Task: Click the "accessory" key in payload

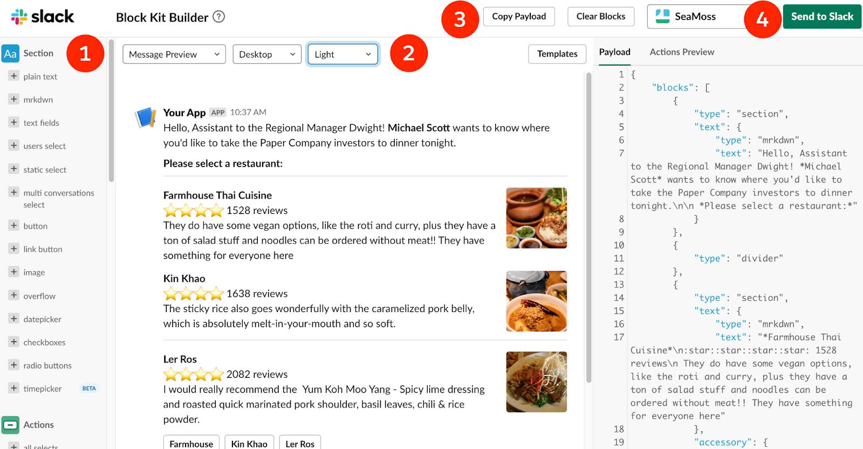Action: point(723,442)
